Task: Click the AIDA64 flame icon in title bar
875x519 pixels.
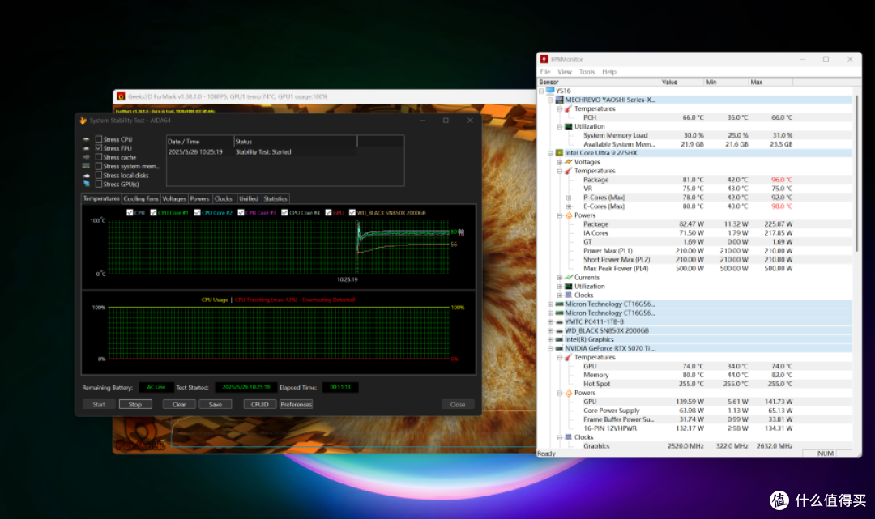Action: point(83,121)
